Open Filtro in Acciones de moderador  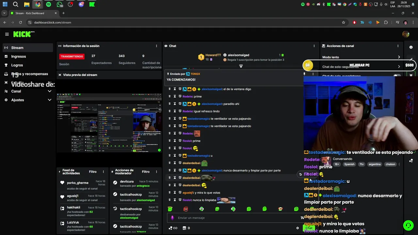click(x=146, y=172)
